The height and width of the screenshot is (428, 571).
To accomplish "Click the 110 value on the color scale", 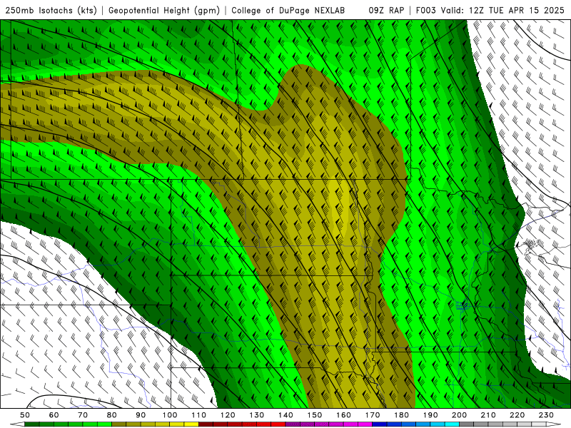I will (x=199, y=415).
